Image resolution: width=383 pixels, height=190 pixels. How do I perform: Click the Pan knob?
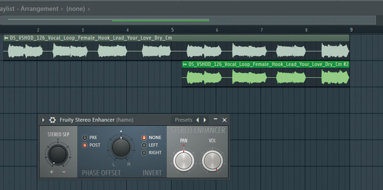pos(184,161)
